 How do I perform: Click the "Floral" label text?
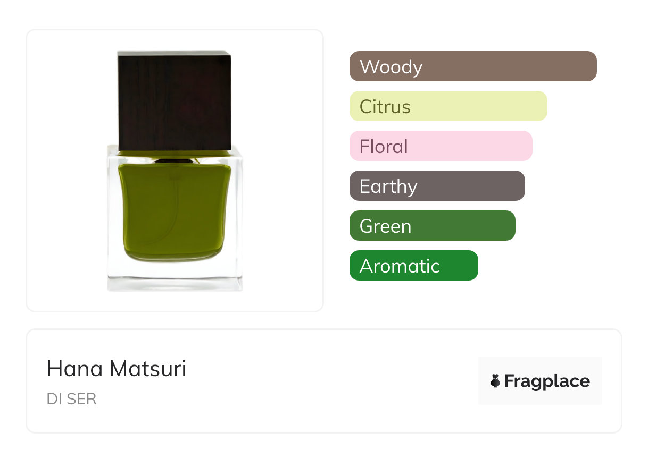point(384,147)
